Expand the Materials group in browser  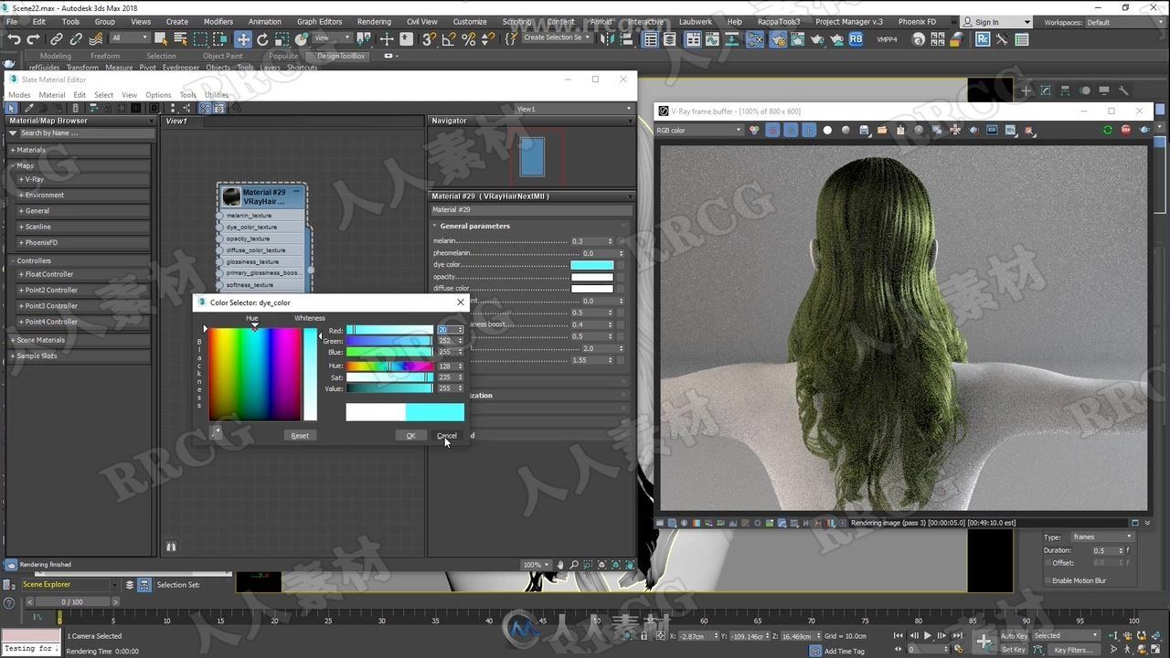(80, 150)
